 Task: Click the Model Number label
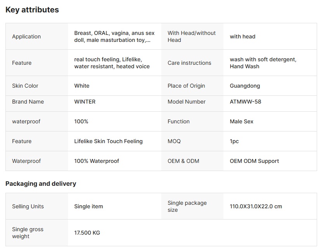187,102
